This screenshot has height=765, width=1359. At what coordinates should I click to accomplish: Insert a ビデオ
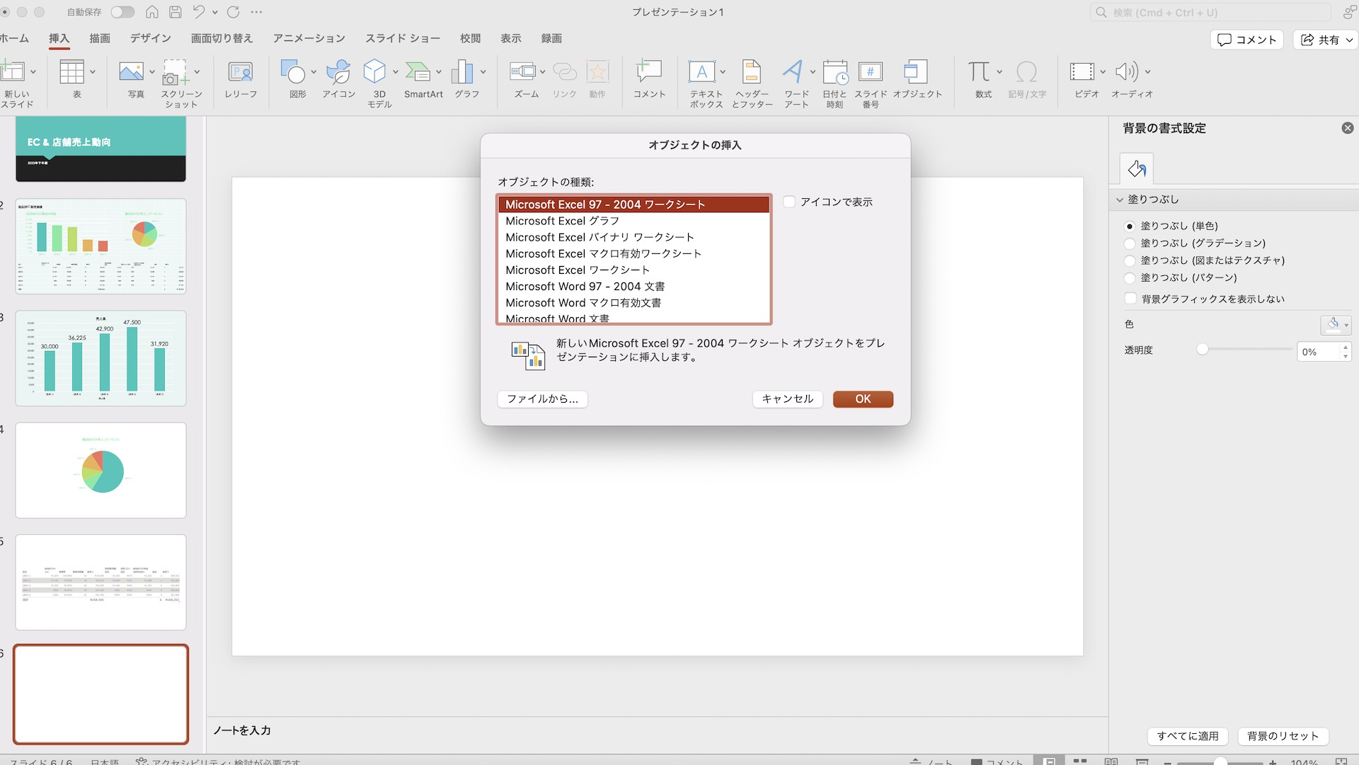tap(1082, 71)
